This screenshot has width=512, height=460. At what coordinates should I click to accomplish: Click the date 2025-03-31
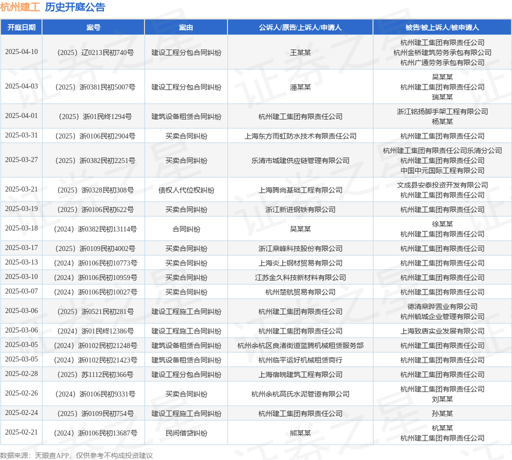(x=21, y=135)
